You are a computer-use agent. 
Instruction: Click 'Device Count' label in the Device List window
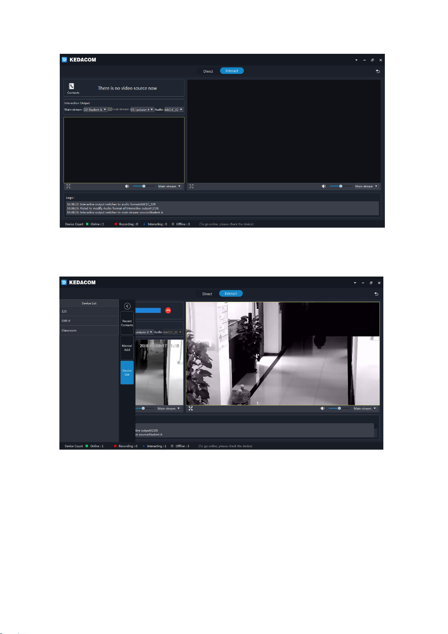click(x=74, y=446)
